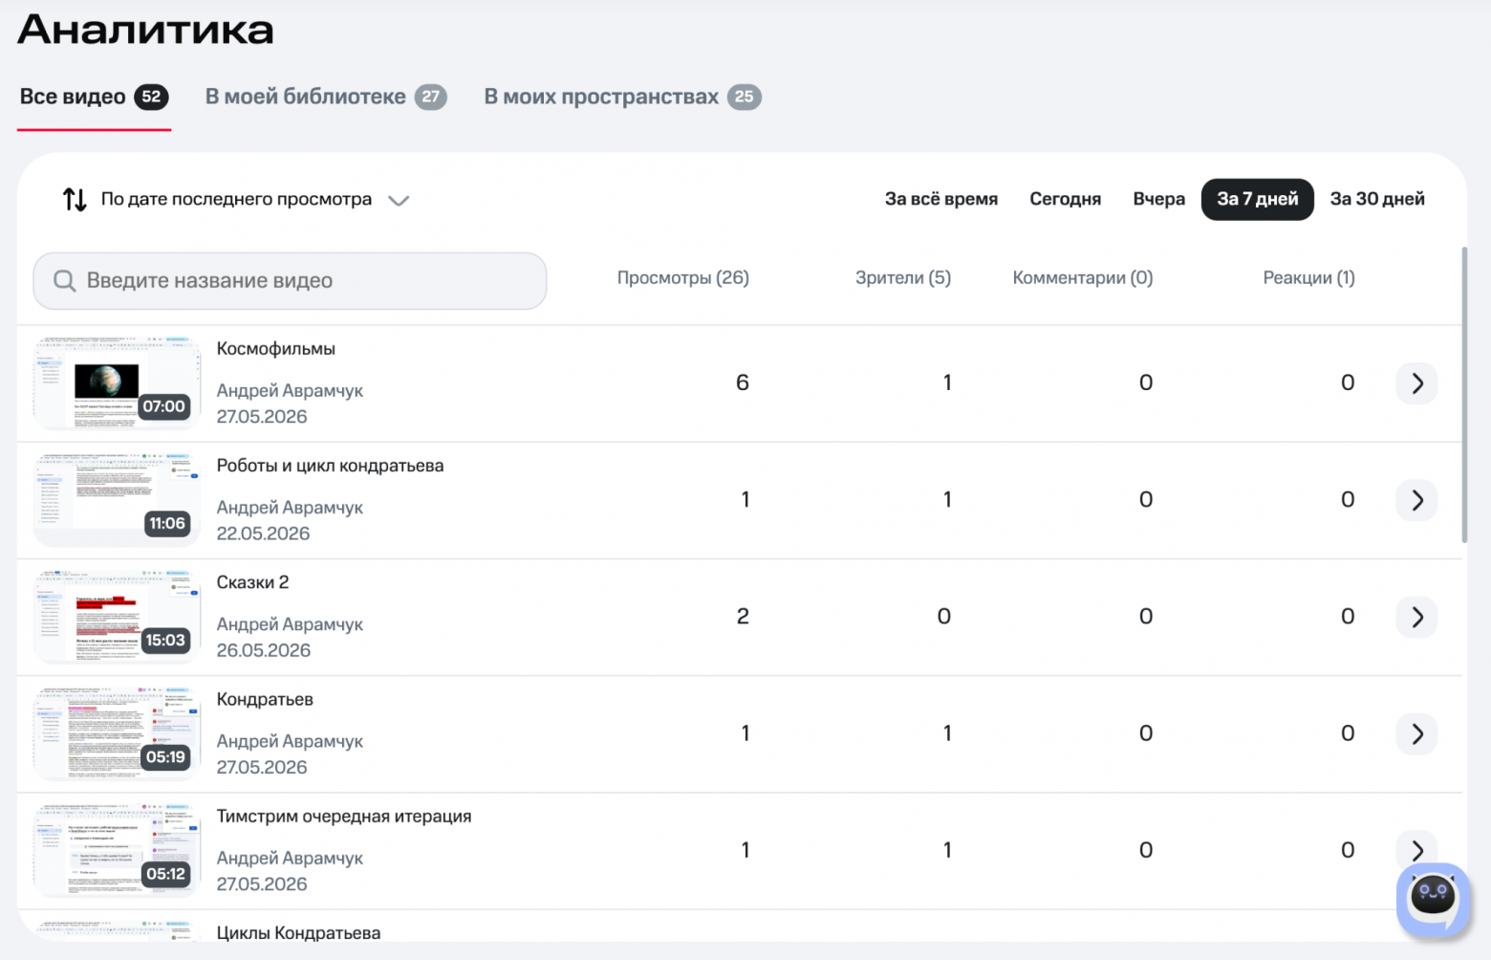1491x960 pixels.
Task: Open details arrow for Кондратьев row
Action: coord(1416,733)
